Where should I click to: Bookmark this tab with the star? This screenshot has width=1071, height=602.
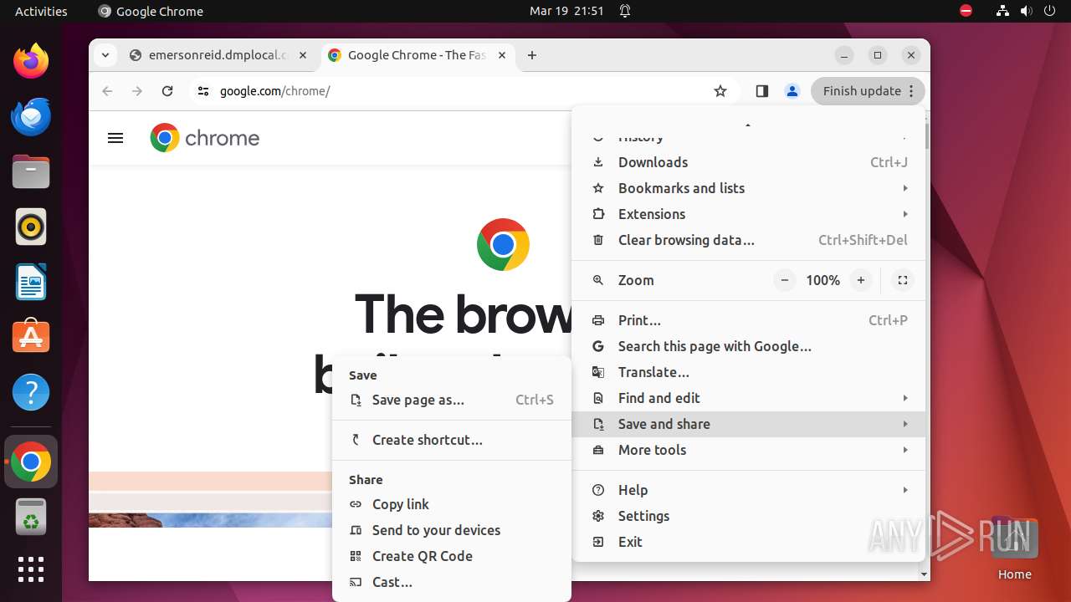click(x=720, y=91)
